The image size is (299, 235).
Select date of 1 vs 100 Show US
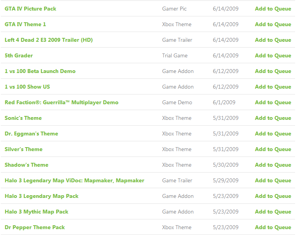point(226,87)
